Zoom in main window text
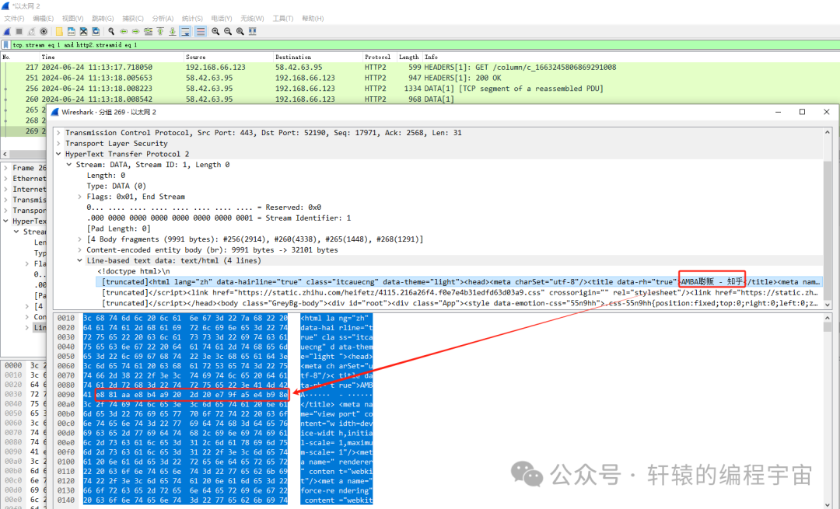Screen dimensions: 840x509 (x=215, y=32)
